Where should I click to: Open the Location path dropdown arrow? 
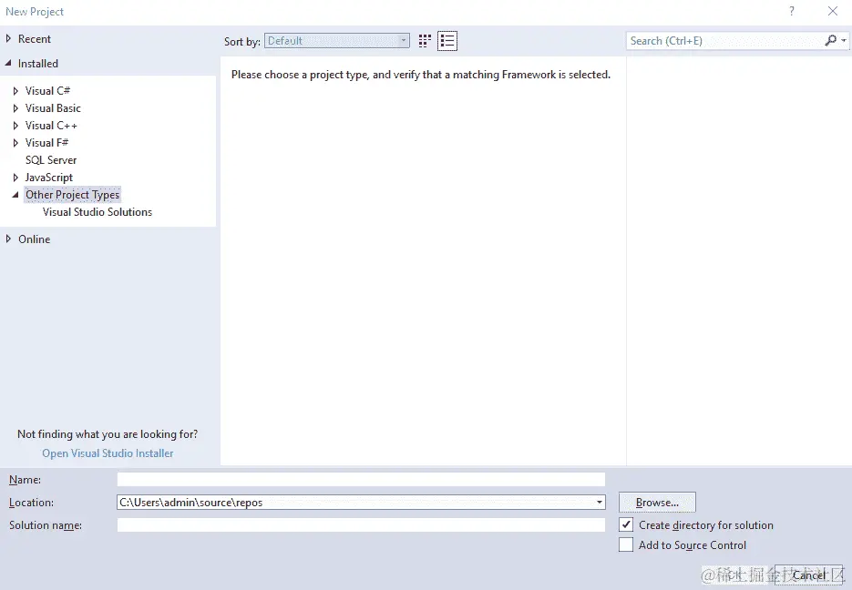point(600,503)
